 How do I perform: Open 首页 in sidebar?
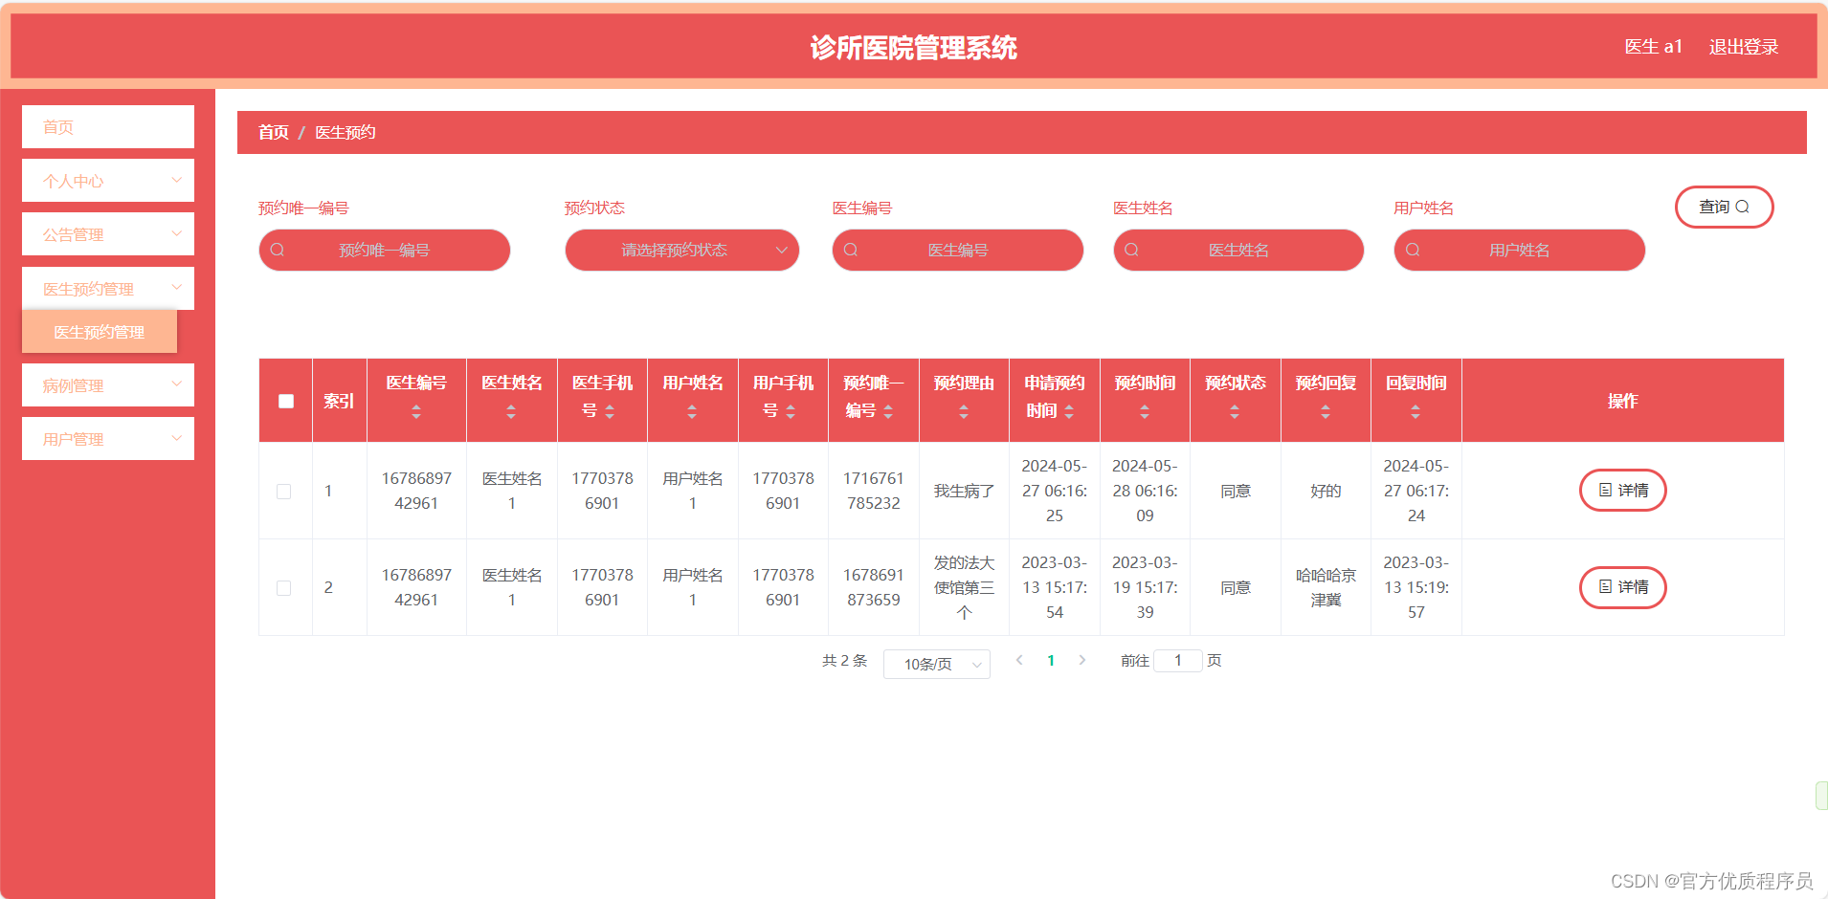(108, 127)
